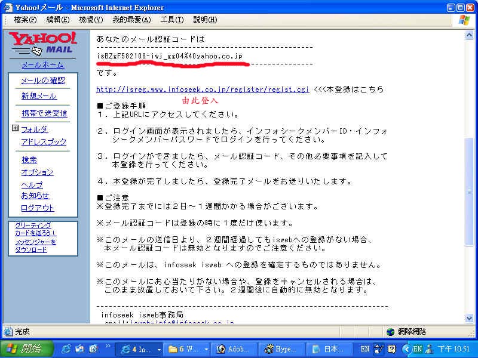Open グリーティングカードを送ろう！ link
This screenshot has height=358, width=478.
pos(36,229)
